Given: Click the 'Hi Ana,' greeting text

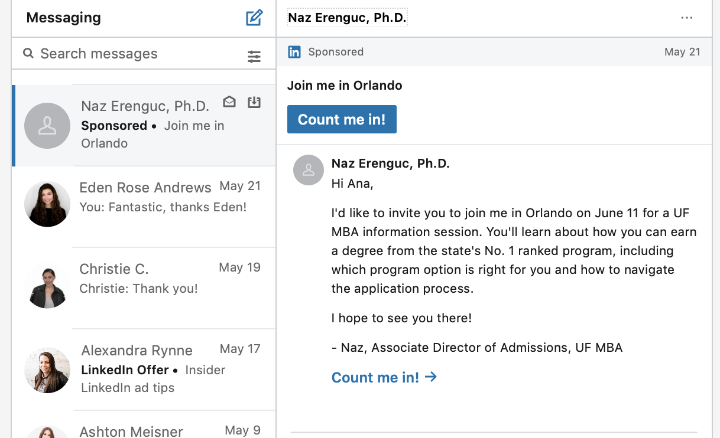Looking at the screenshot, I should [352, 184].
